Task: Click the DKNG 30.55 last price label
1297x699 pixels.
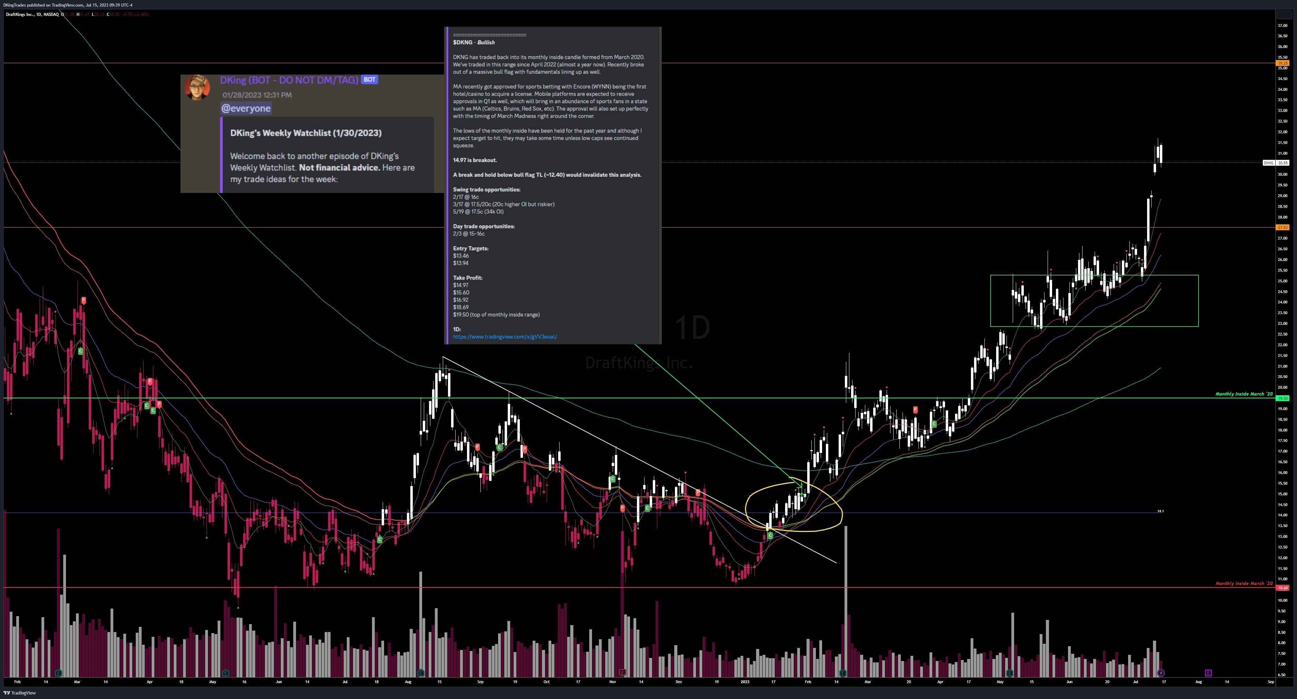Action: (x=1276, y=163)
